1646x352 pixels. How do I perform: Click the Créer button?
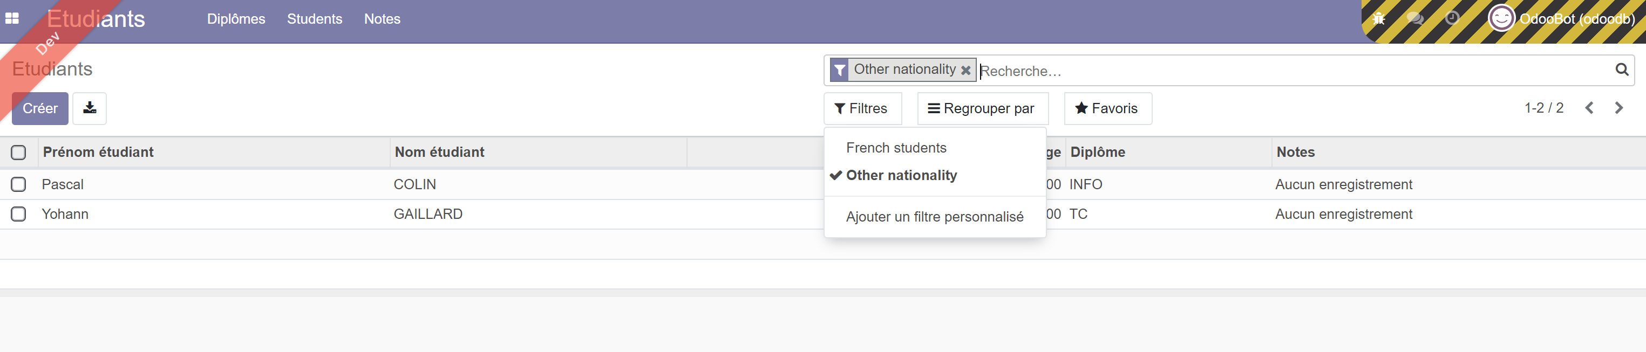point(39,108)
